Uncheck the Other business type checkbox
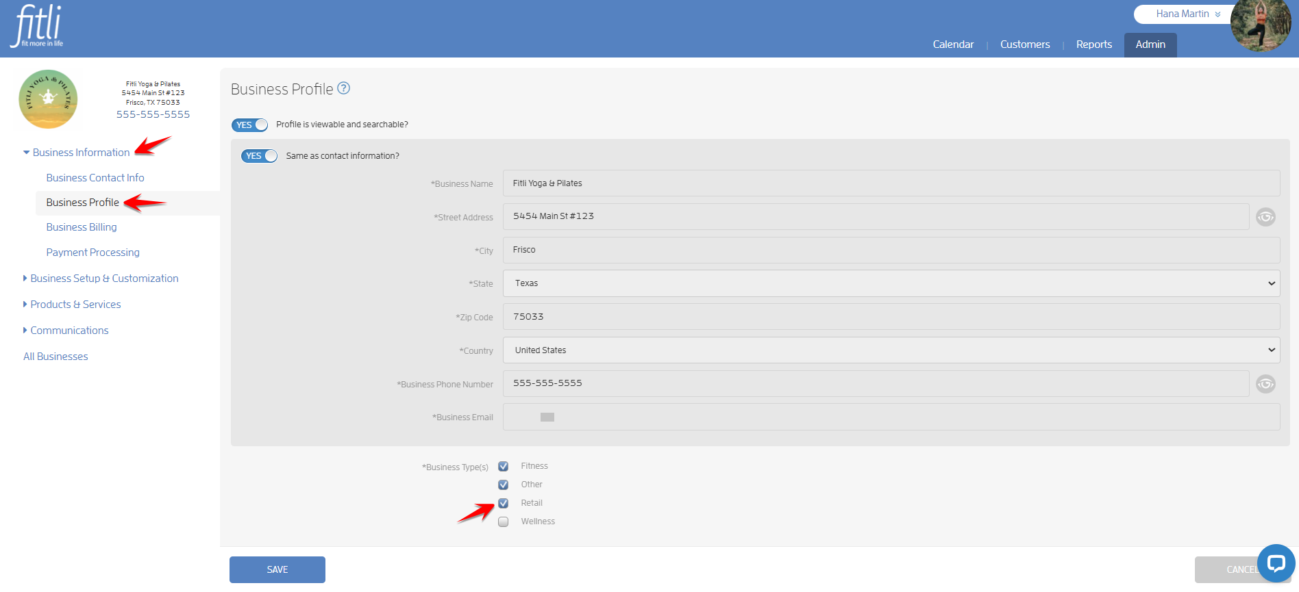 [x=504, y=485]
